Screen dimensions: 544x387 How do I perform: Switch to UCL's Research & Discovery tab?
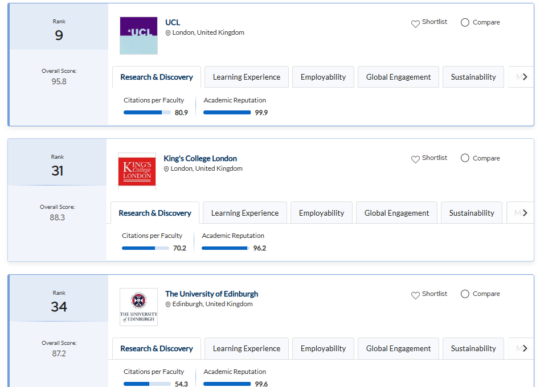click(x=157, y=77)
